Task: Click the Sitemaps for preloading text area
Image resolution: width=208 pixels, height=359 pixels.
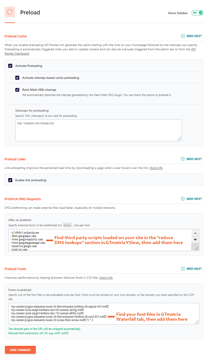Action: (98, 130)
